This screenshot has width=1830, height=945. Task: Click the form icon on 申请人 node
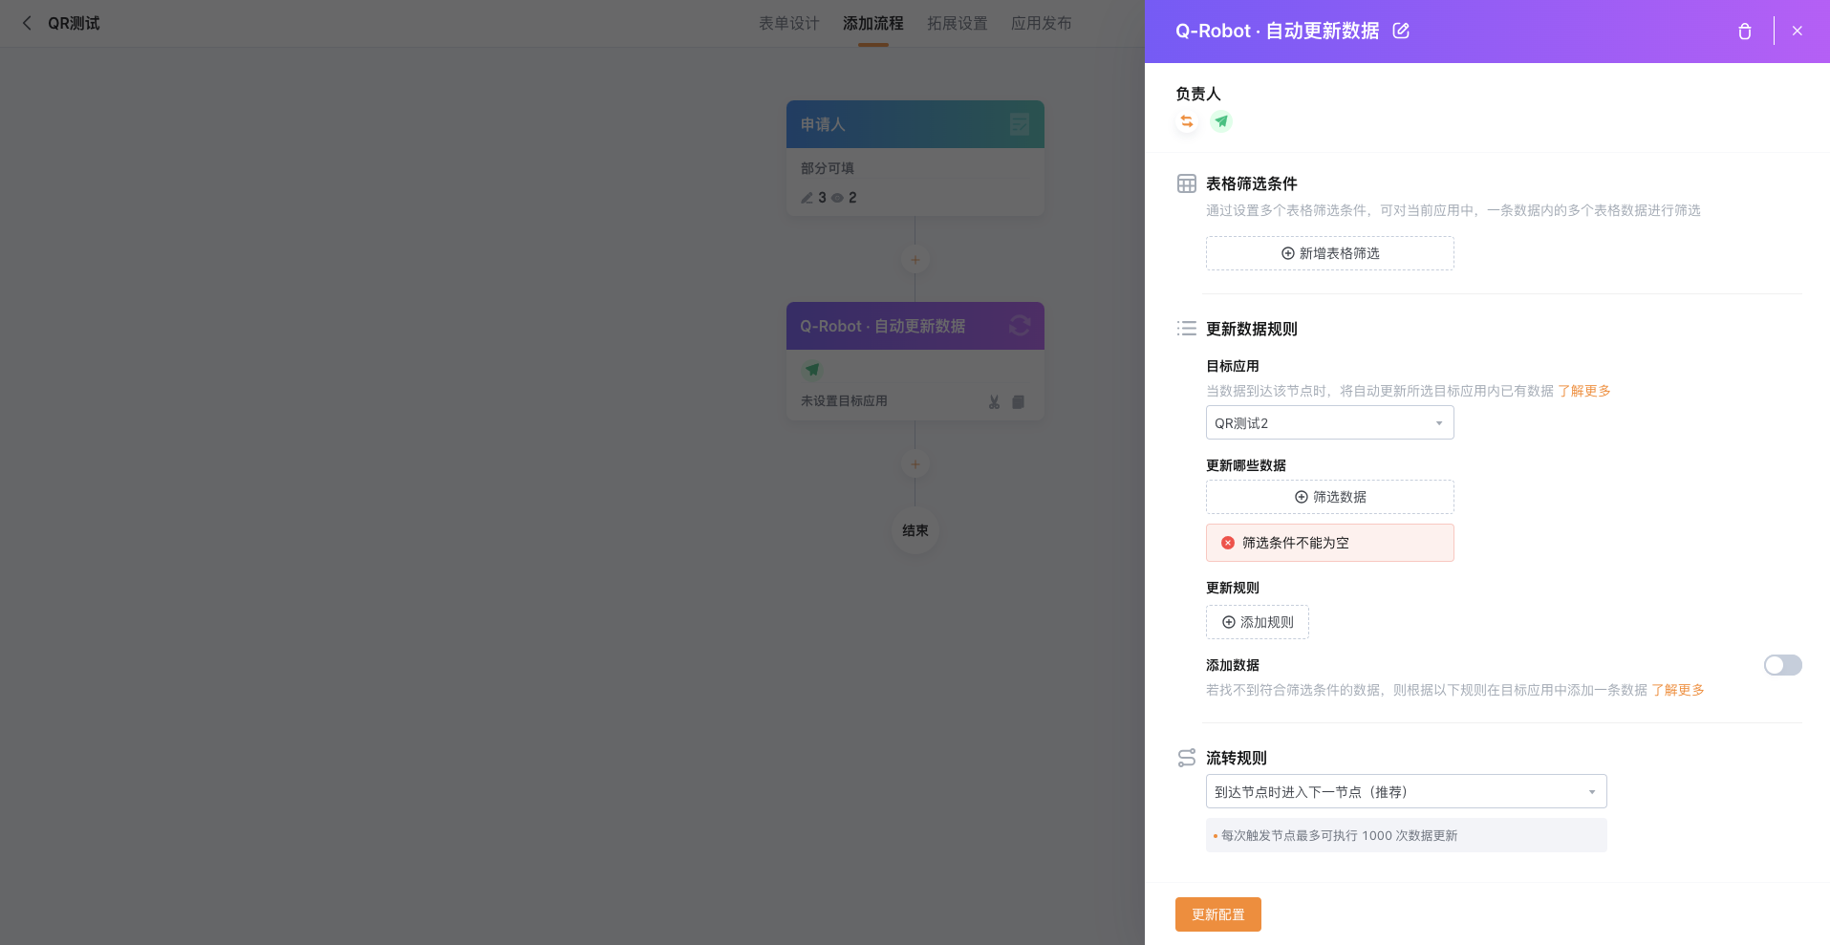coord(1020,124)
